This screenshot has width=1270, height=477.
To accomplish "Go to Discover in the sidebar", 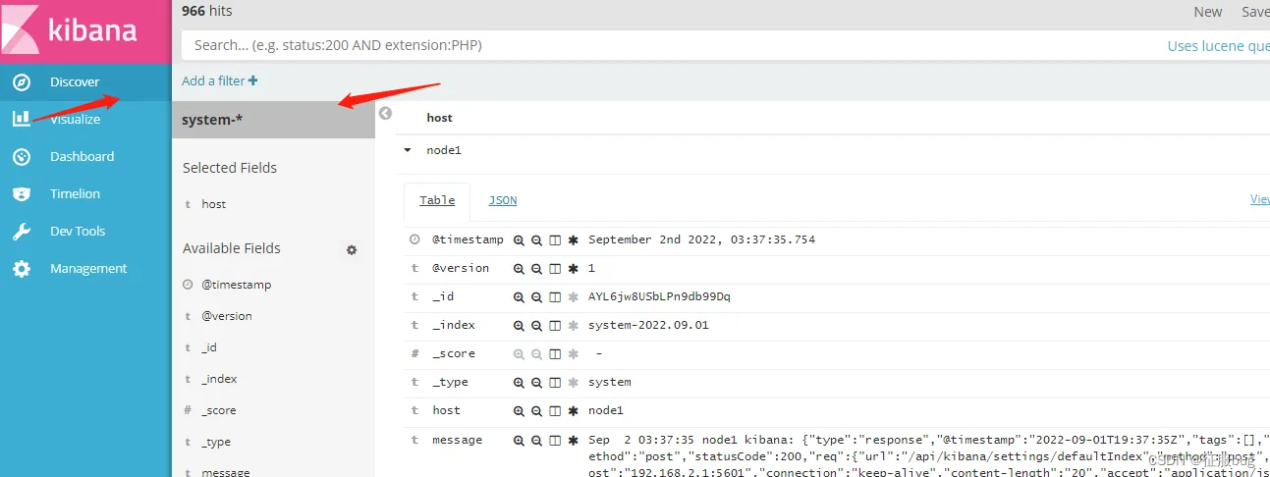I will coord(75,82).
